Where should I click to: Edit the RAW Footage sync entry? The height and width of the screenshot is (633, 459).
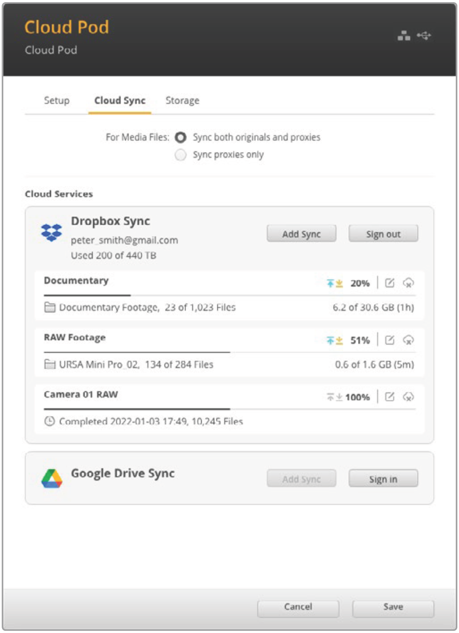390,340
